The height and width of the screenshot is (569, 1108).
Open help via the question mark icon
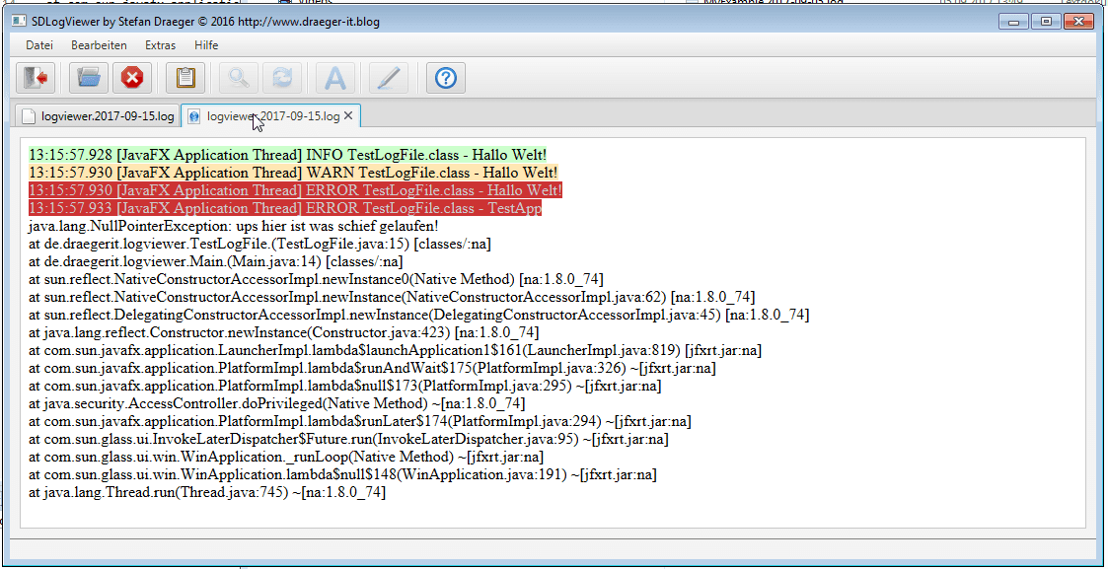[x=445, y=77]
